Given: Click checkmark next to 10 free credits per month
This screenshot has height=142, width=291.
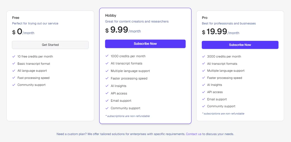Looking at the screenshot, I should (14, 56).
